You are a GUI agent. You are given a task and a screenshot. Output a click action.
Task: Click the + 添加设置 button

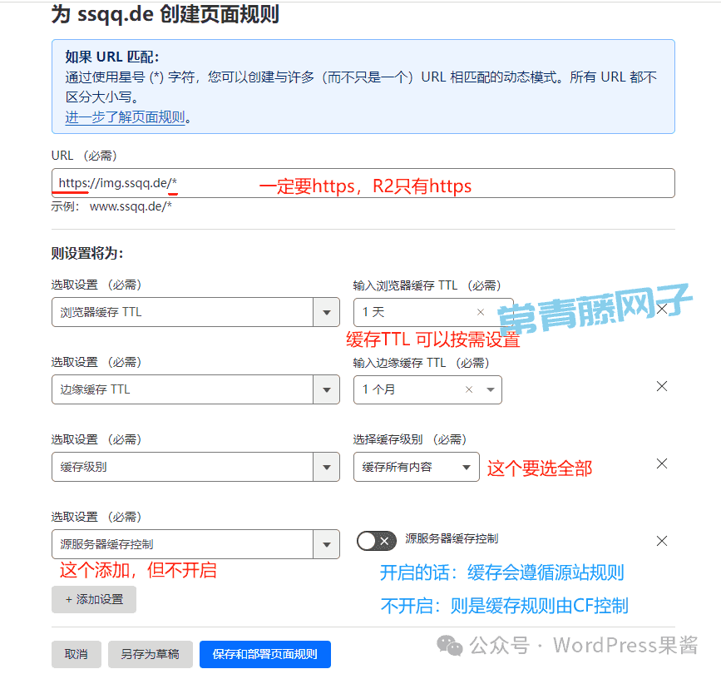coord(94,599)
